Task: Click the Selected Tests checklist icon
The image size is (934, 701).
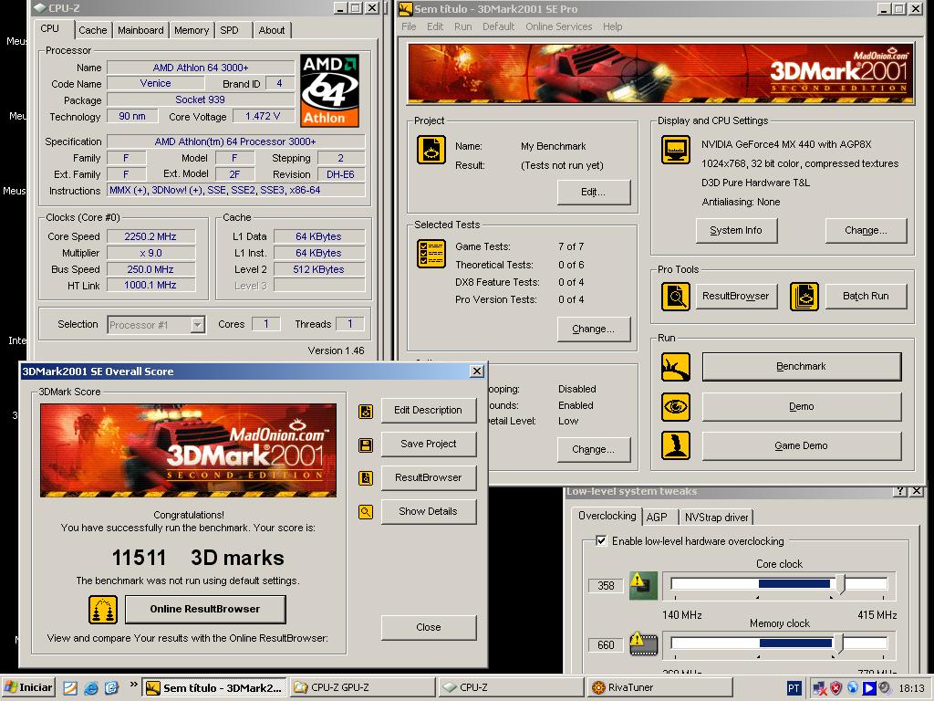Action: (x=431, y=254)
